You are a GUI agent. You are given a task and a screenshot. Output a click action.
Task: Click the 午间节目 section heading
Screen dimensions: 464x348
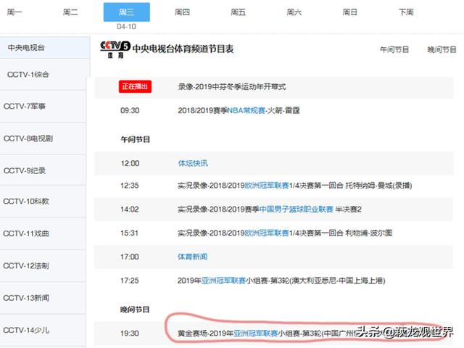tap(136, 139)
